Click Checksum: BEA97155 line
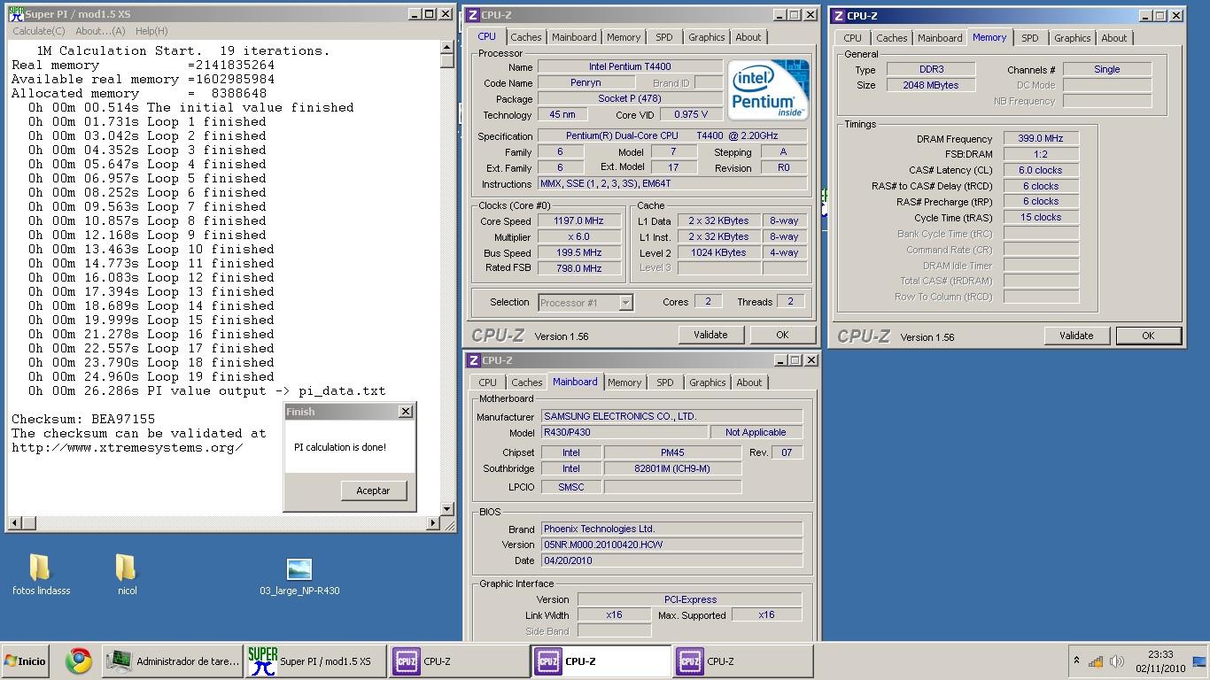 (x=83, y=419)
